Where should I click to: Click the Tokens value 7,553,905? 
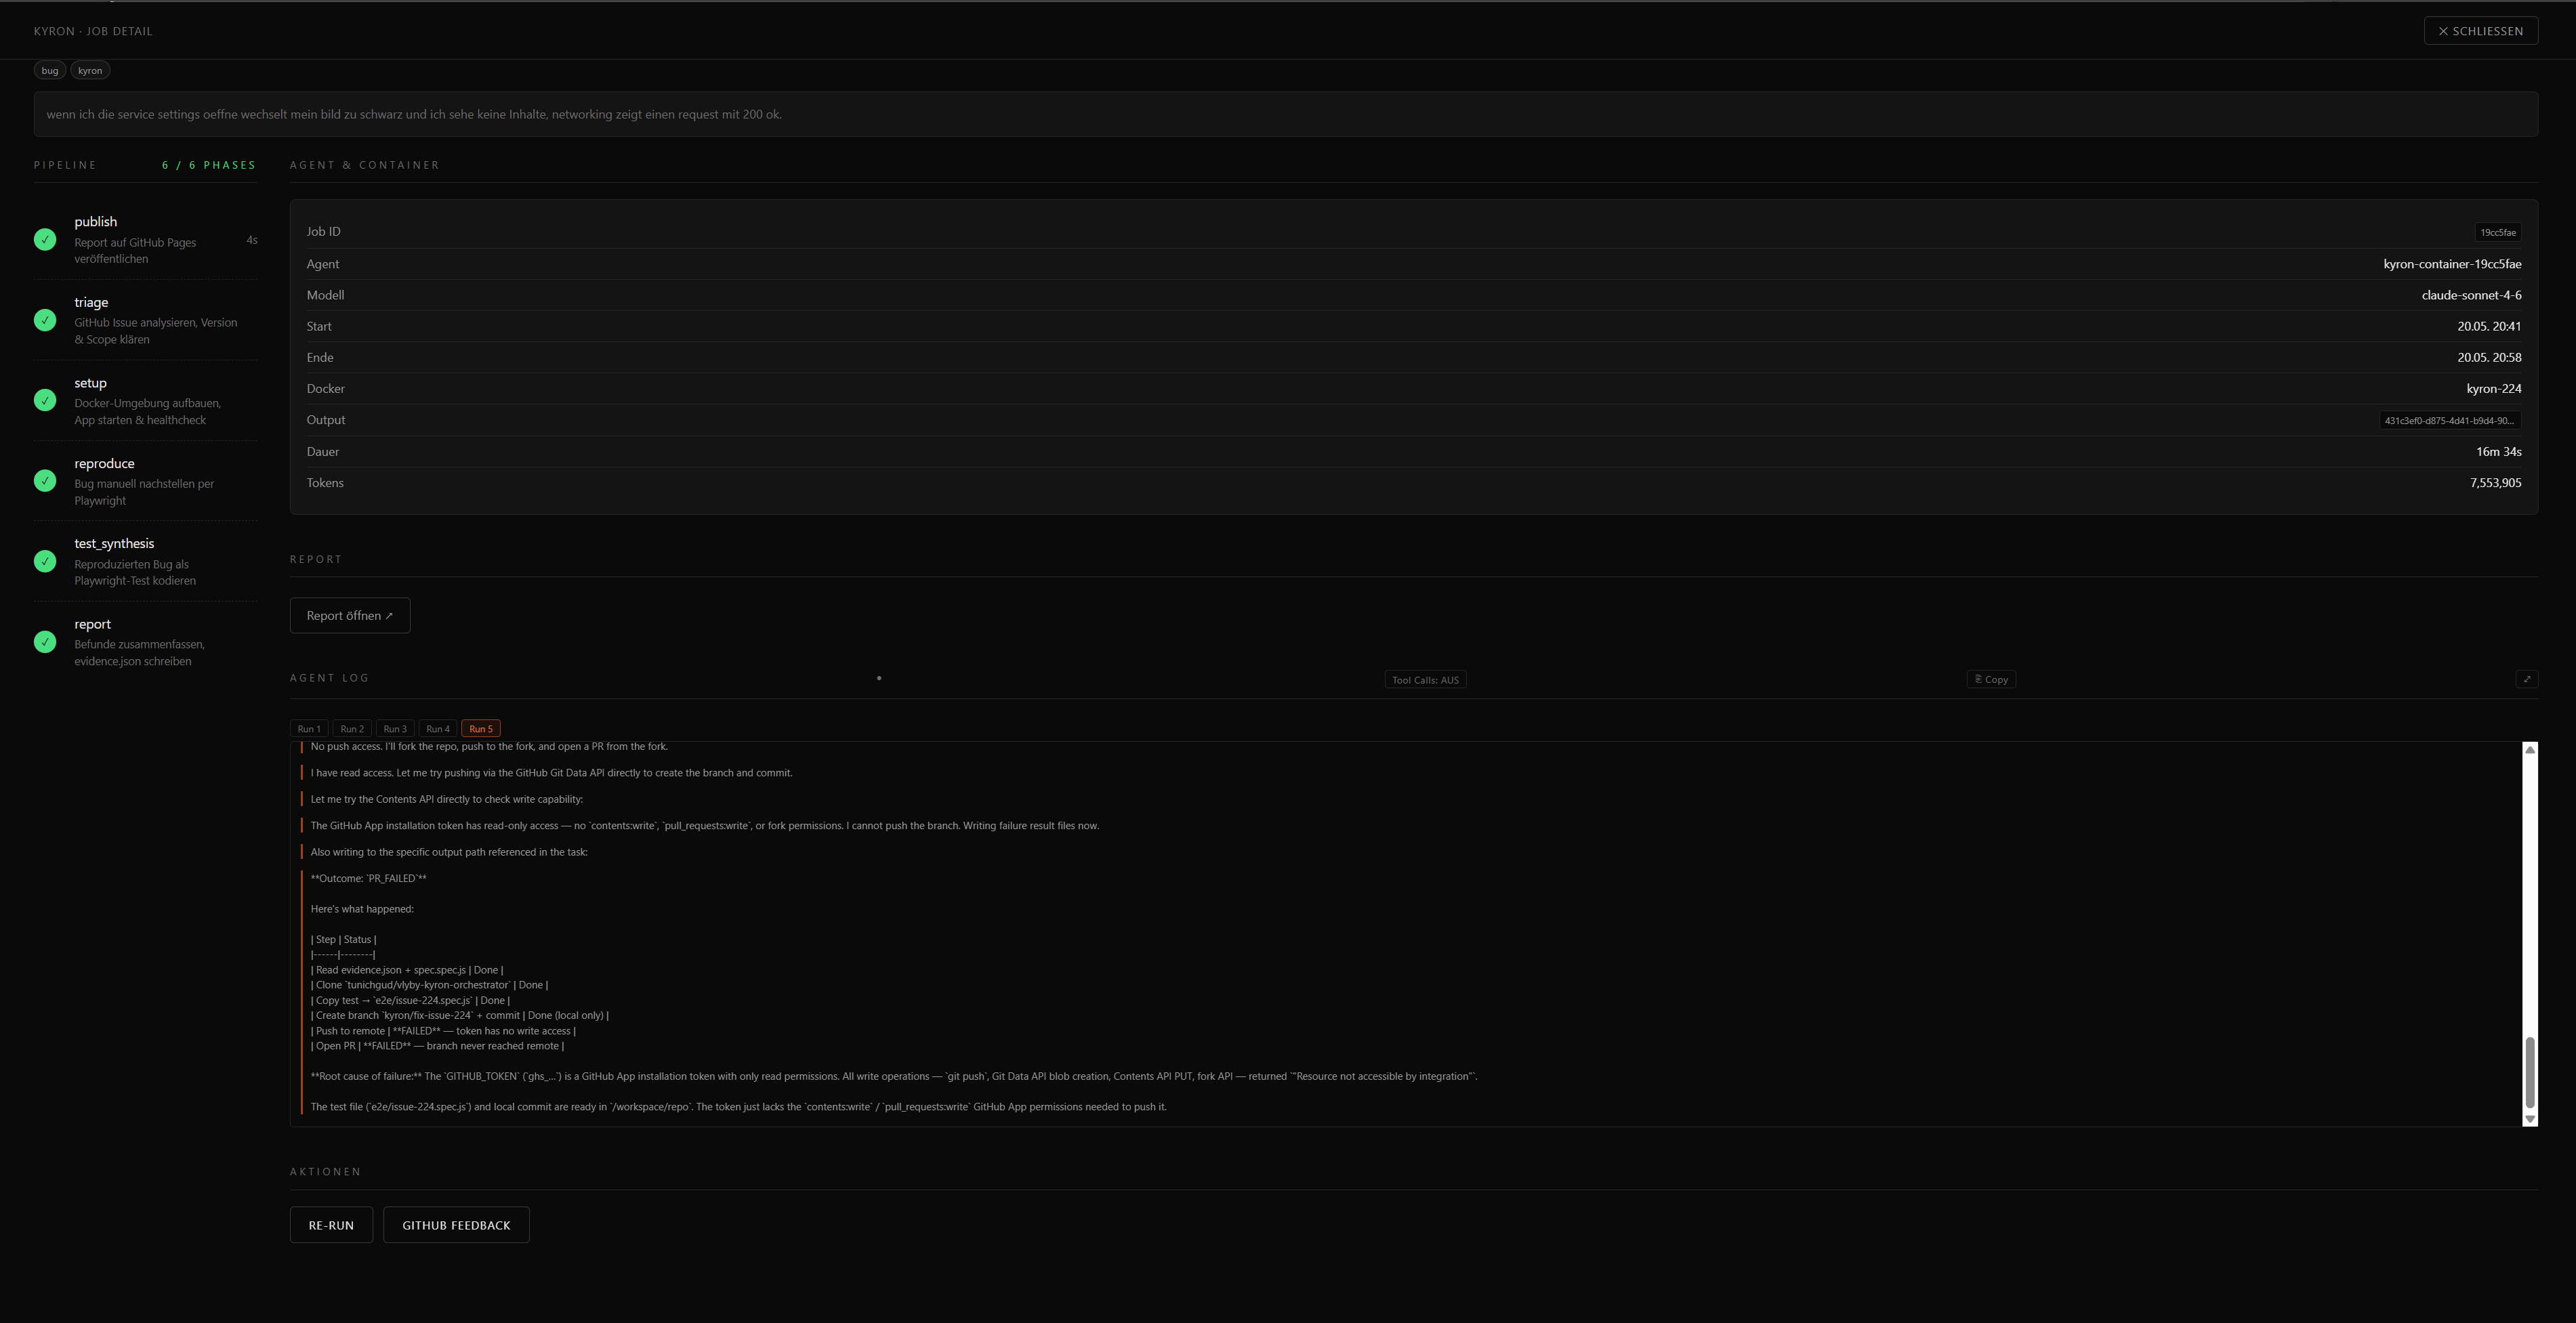2495,482
